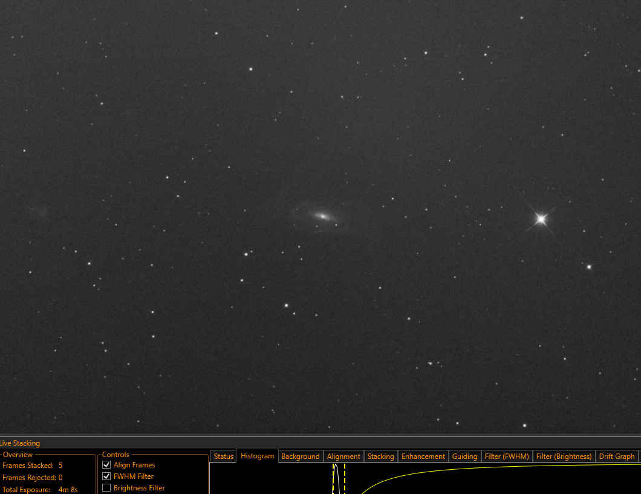Viewport: 641px width, 494px height.
Task: Select the Histogram tab
Action: point(257,455)
